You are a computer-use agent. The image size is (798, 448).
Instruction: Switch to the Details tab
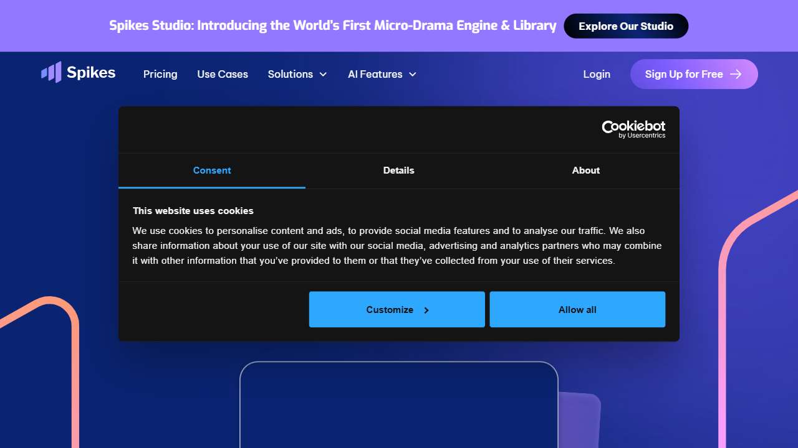399,170
